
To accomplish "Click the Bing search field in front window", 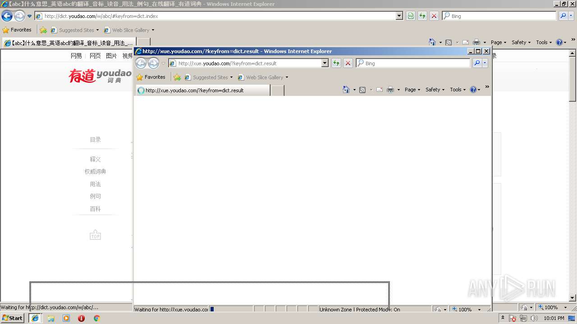I will pyautogui.click(x=413, y=63).
